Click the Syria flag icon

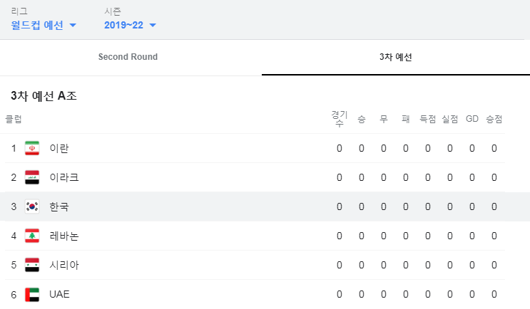32,265
